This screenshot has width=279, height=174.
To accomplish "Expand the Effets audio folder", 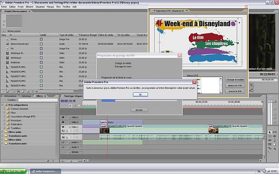I will [2, 132].
